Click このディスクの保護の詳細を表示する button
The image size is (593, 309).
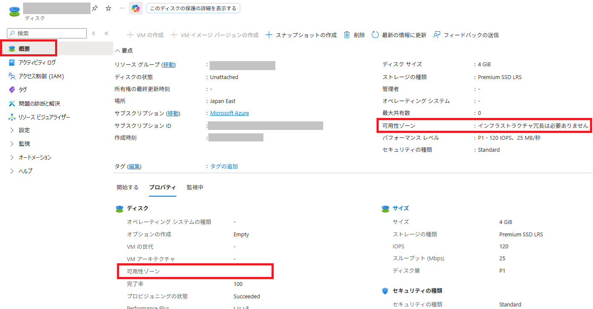click(x=193, y=8)
